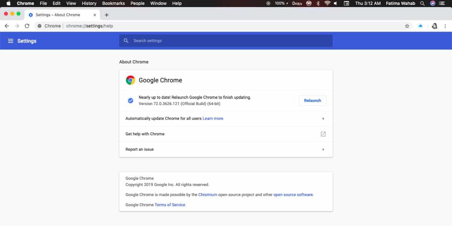452x226 pixels.
Task: Click the search settings magnifier icon
Action: [x=126, y=40]
